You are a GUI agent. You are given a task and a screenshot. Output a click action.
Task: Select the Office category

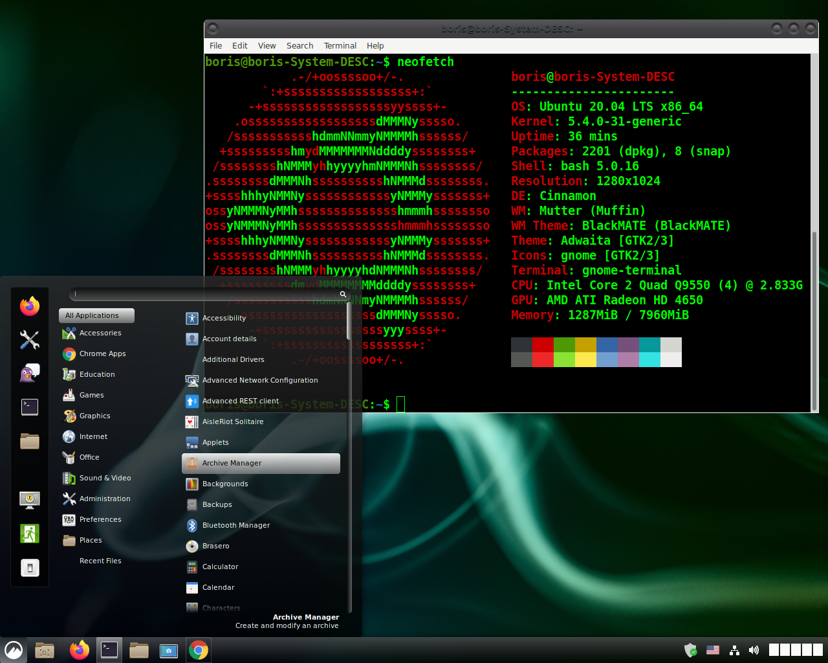coord(96,457)
